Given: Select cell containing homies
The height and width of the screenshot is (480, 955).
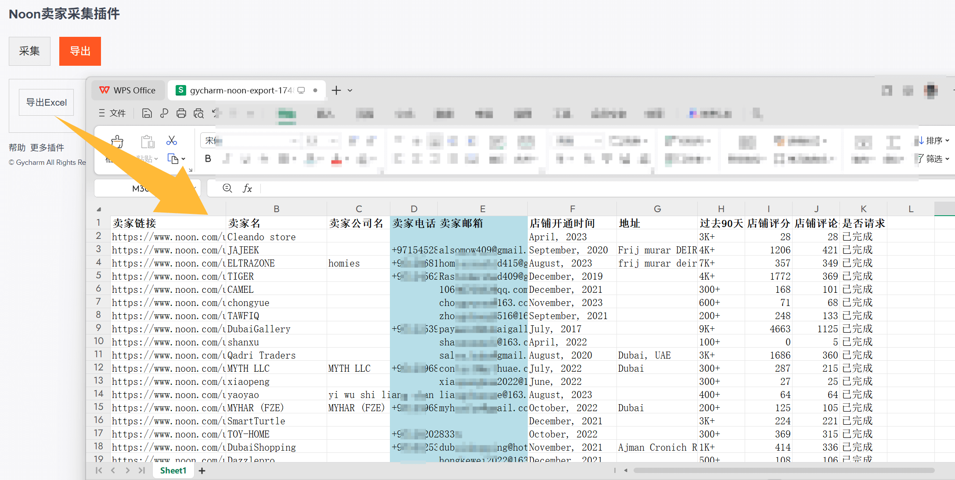Looking at the screenshot, I should click(358, 263).
